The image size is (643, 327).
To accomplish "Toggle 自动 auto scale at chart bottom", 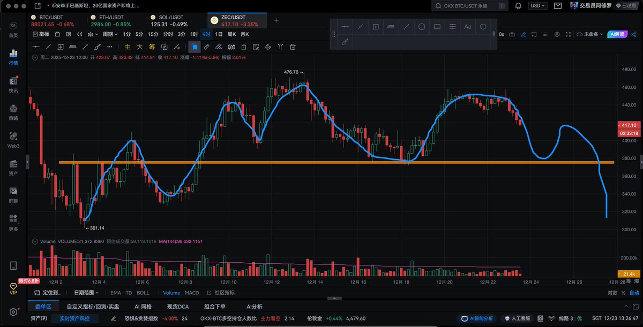I will 634,293.
